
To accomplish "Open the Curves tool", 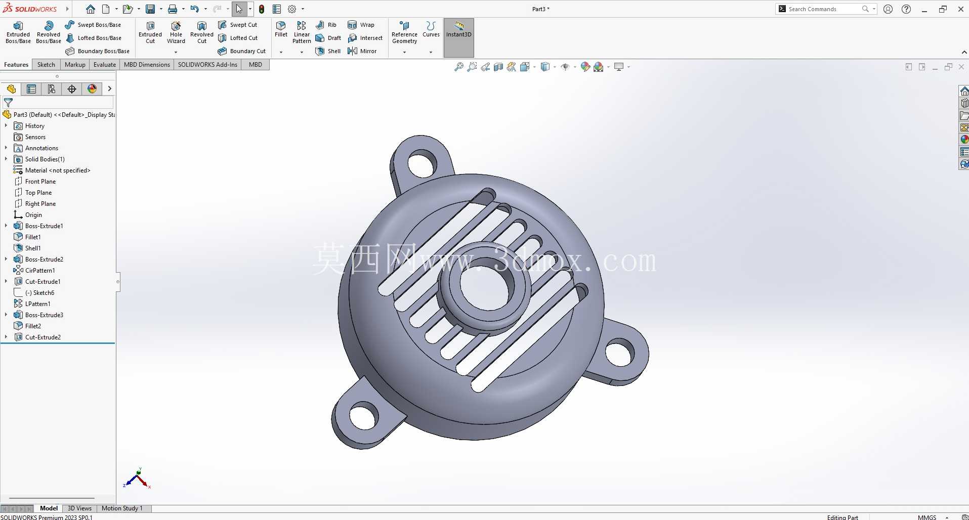I will pos(431,29).
